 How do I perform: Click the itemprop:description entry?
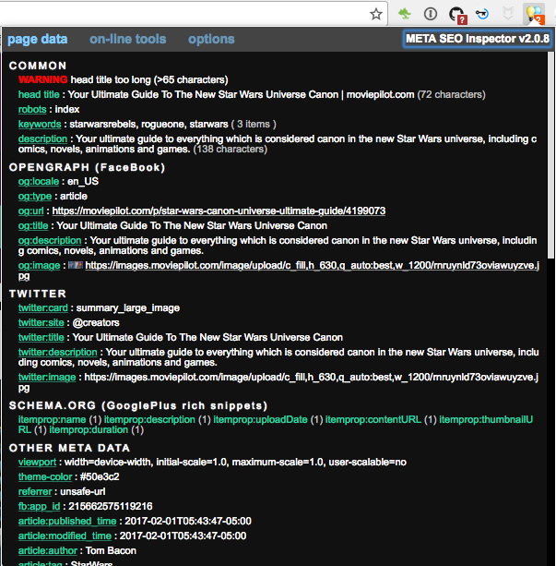click(149, 420)
